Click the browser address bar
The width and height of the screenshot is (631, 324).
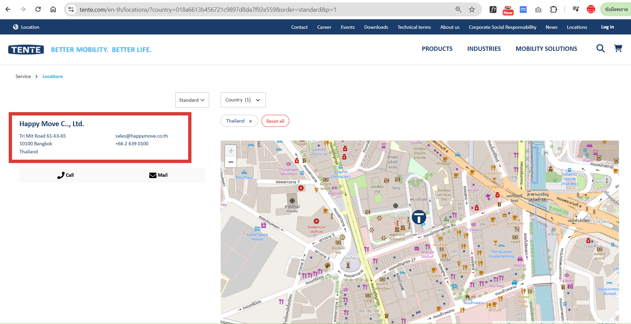tap(262, 9)
